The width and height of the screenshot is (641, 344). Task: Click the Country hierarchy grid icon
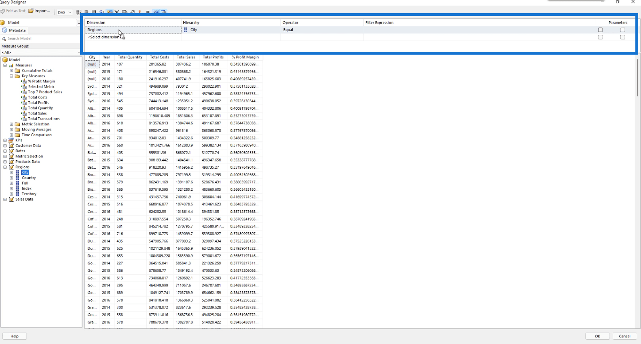pyautogui.click(x=17, y=178)
